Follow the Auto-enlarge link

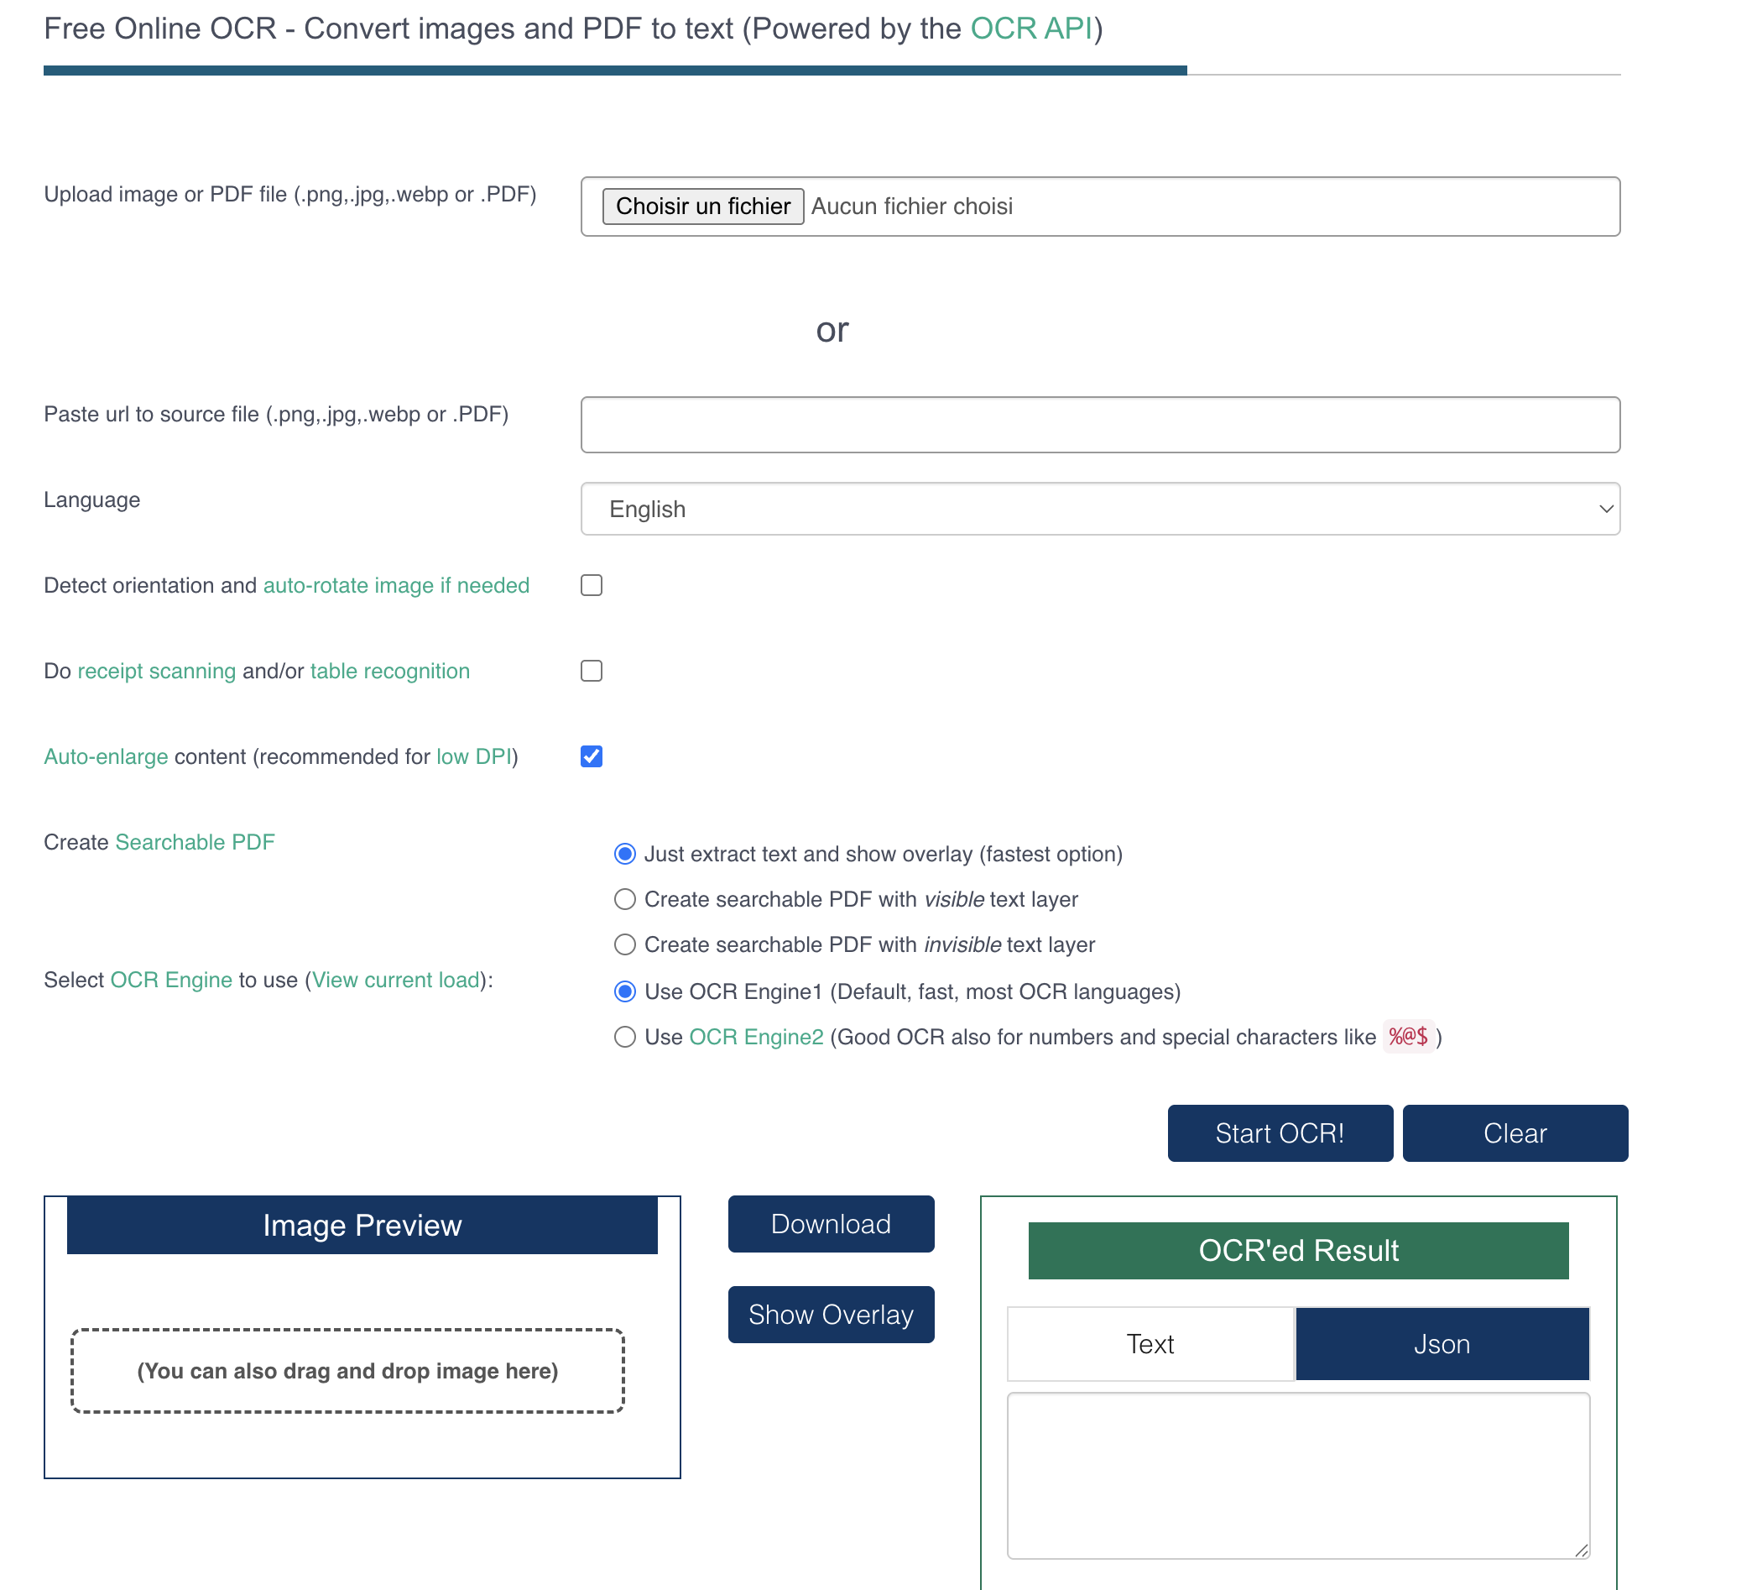coord(106,756)
